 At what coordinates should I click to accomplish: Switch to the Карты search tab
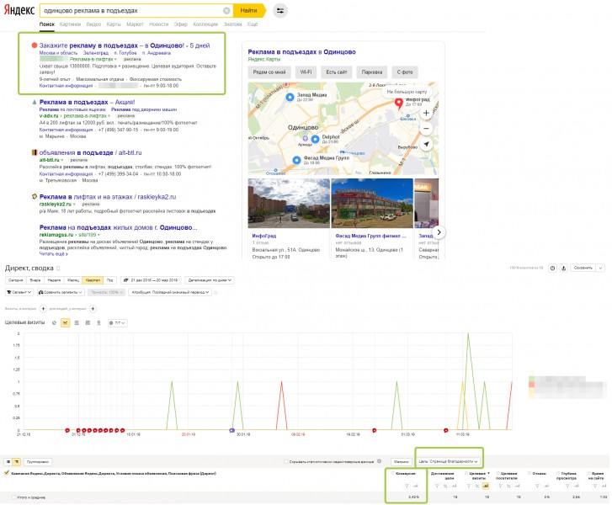(x=114, y=24)
